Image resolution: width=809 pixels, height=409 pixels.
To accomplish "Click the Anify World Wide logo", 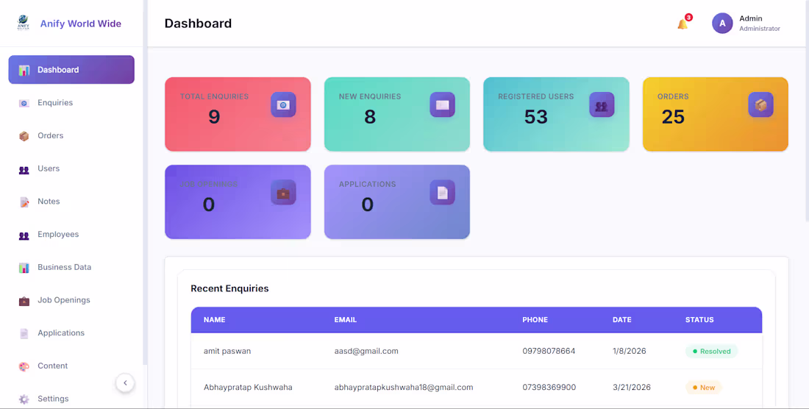I will tap(23, 24).
